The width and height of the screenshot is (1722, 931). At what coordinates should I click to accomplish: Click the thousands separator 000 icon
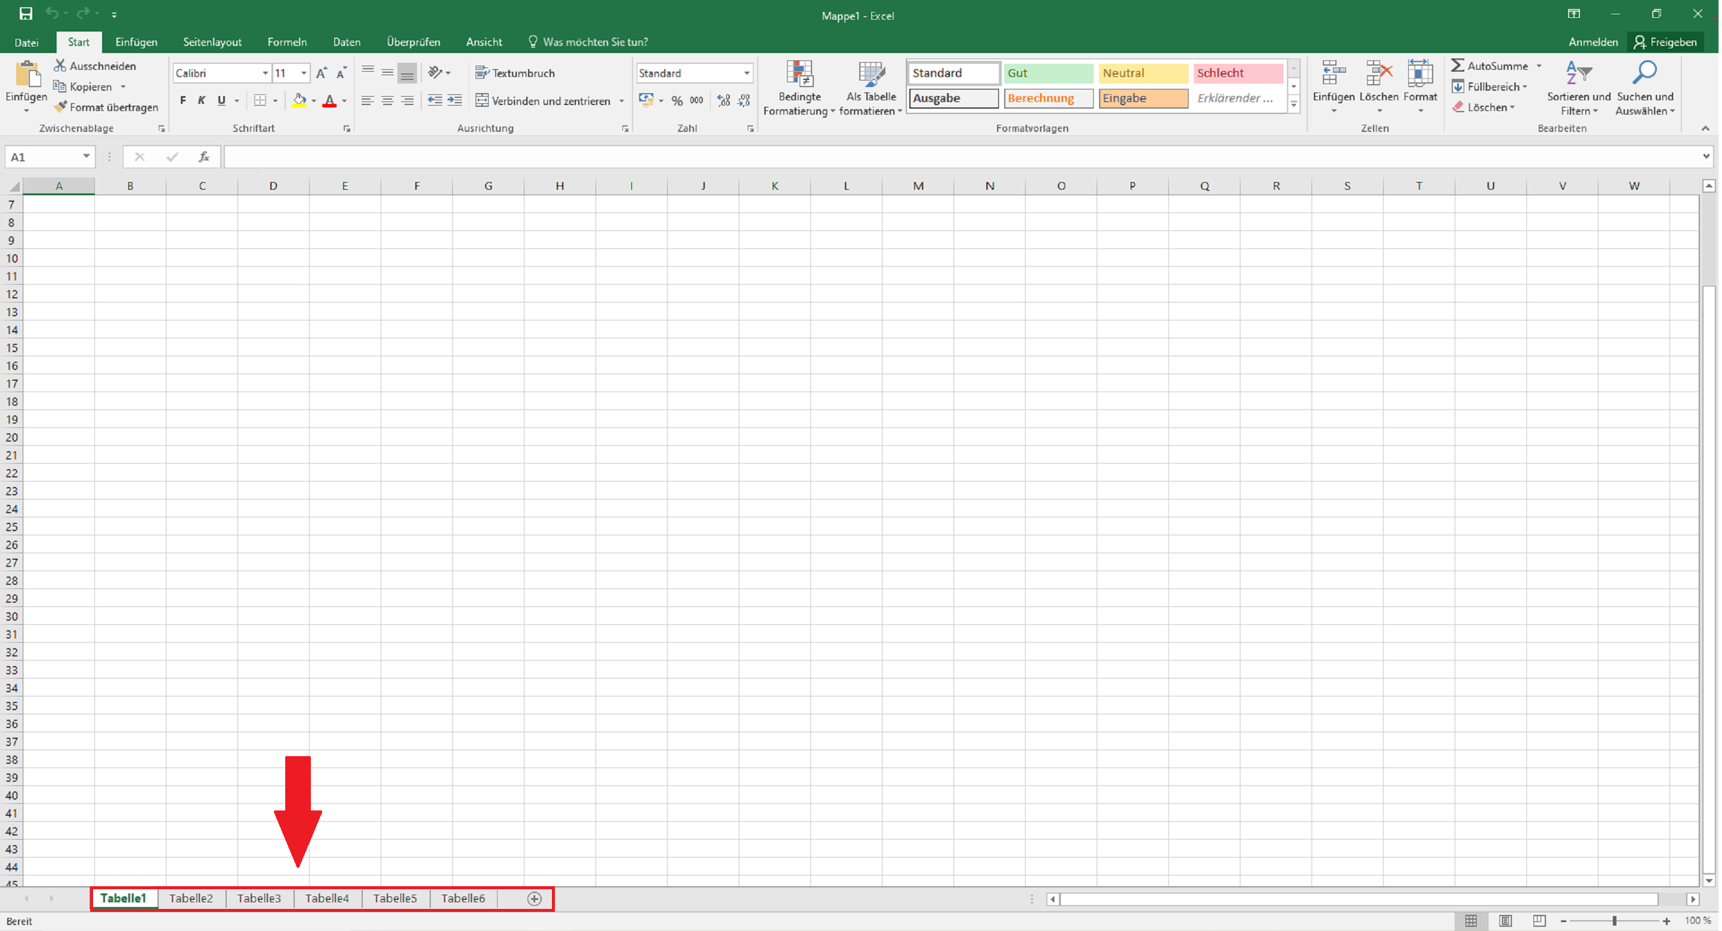tap(696, 100)
